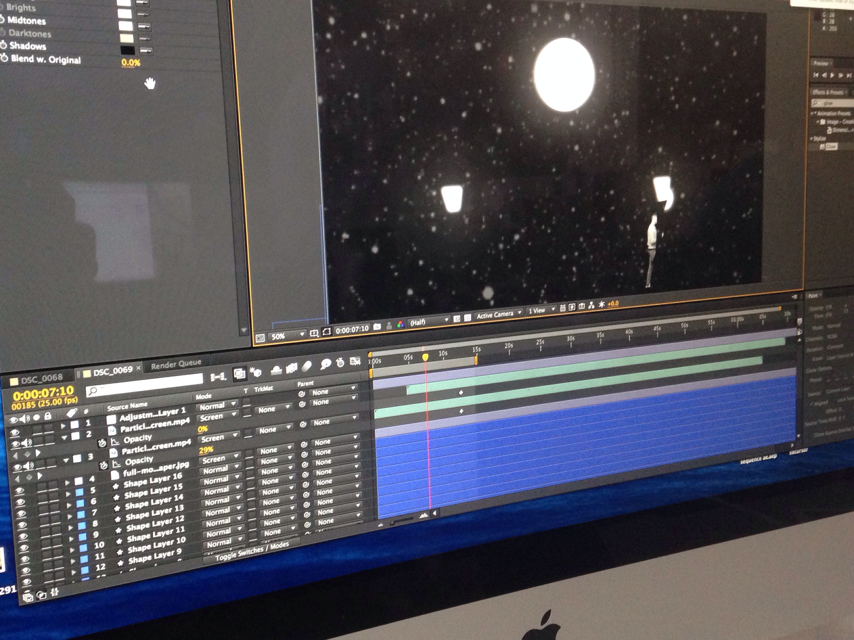
Task: Click the Opacity stopwatch for layer 2
Action: click(102, 443)
